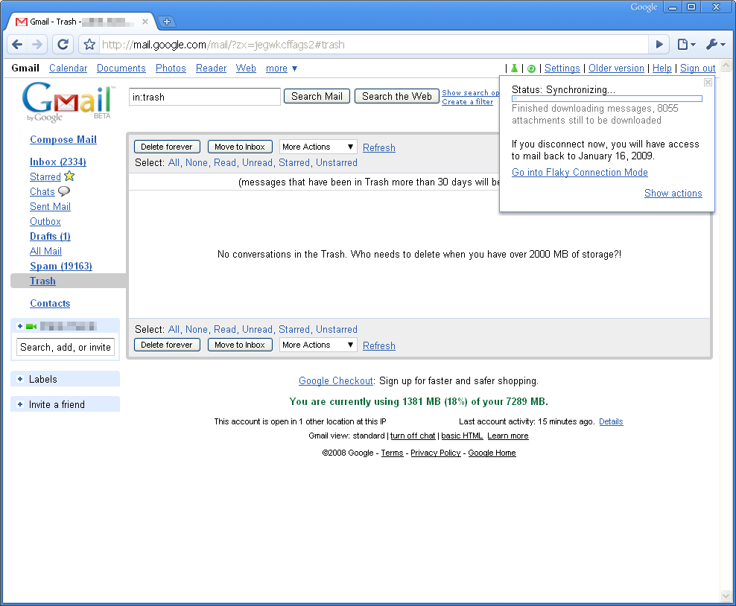Click Compose Mail

click(x=63, y=139)
